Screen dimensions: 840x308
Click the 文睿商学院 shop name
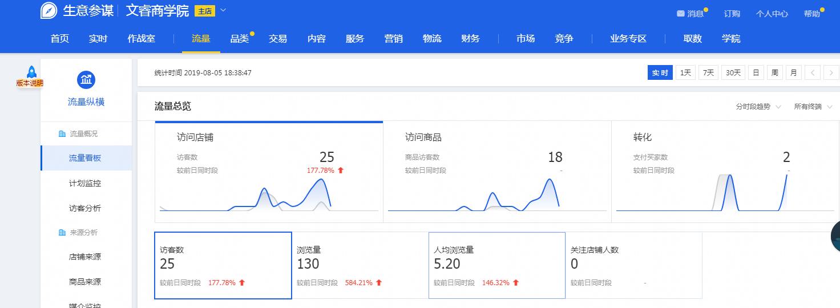coord(157,11)
